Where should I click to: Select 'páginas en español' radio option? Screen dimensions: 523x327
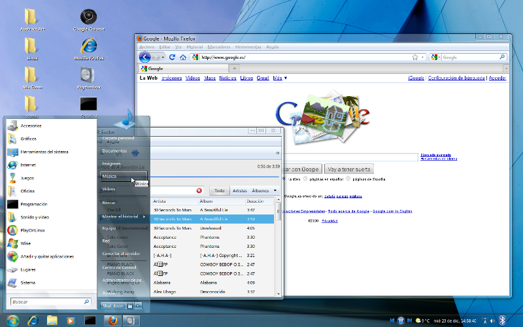tap(305, 179)
